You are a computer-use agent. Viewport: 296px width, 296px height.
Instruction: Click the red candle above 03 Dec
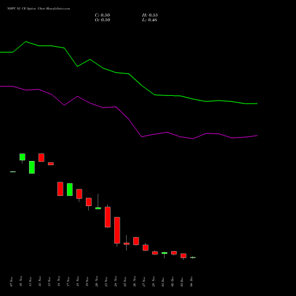pyautogui.click(x=184, y=256)
